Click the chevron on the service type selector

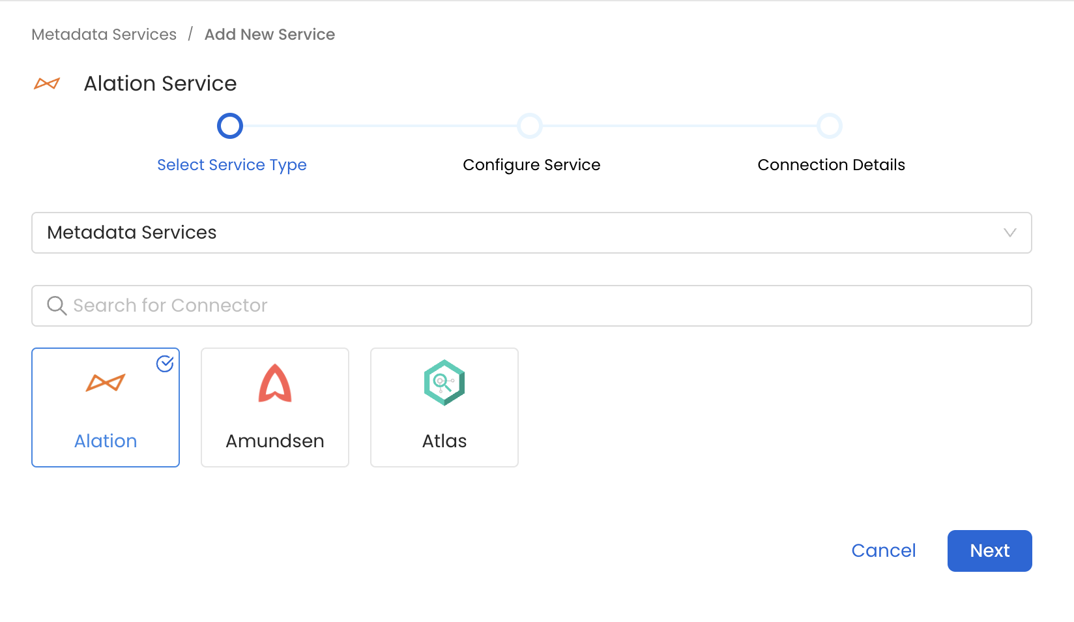click(x=1009, y=233)
